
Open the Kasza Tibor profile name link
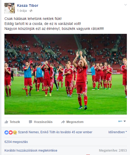(28, 6)
